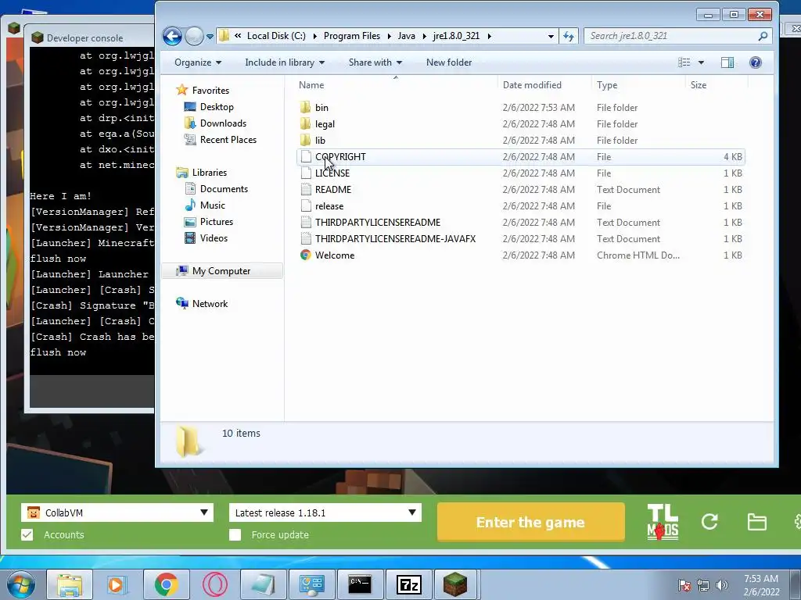801x600 pixels.
Task: Select the legal folder
Action: point(520,124)
